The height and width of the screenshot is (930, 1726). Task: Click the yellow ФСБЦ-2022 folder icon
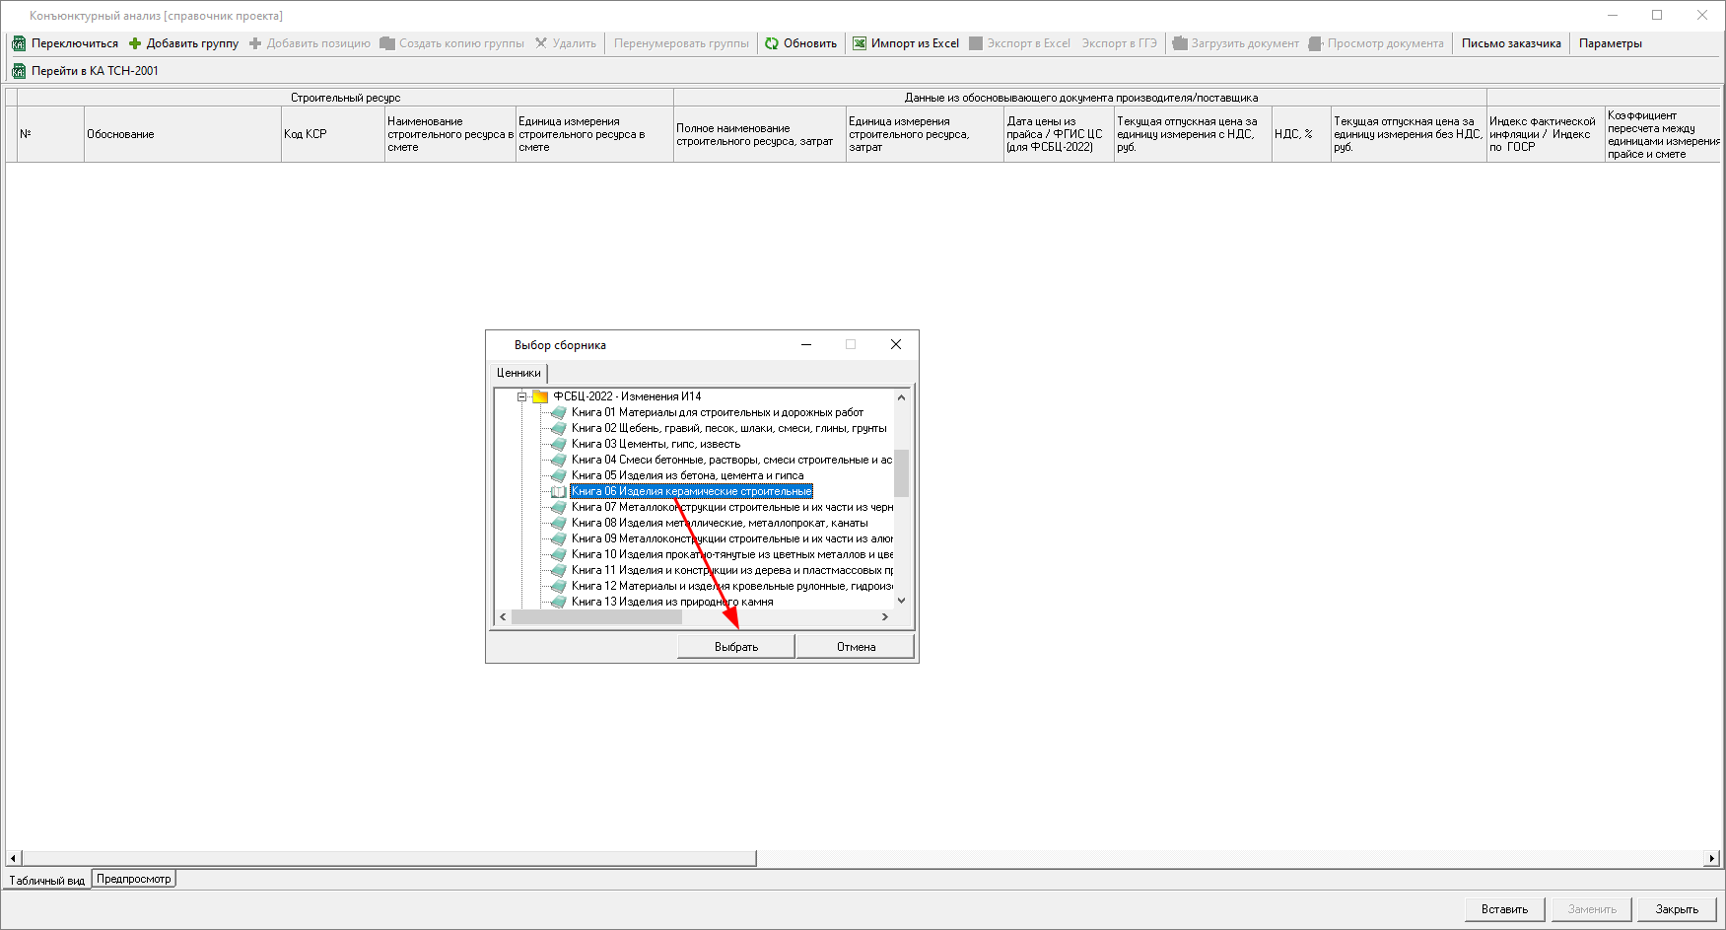(540, 396)
